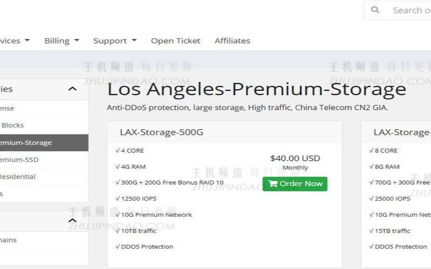Click the cart icon on Order Now
This screenshot has height=269, width=431.
coord(273,183)
